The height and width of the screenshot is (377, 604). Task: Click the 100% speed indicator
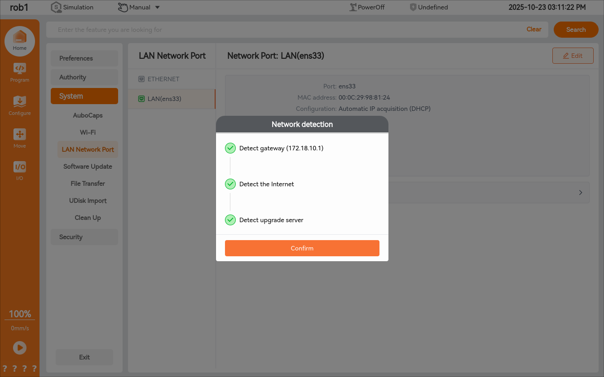click(x=20, y=314)
